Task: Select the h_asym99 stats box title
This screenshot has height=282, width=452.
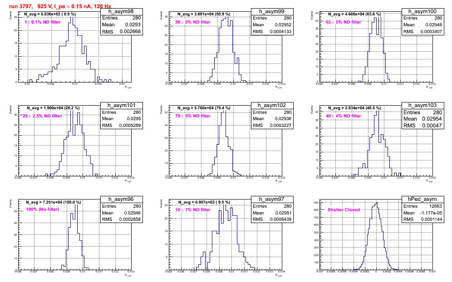Action: [x=272, y=11]
